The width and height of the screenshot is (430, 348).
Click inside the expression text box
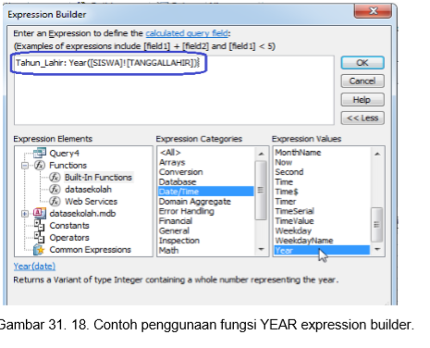tap(174, 90)
